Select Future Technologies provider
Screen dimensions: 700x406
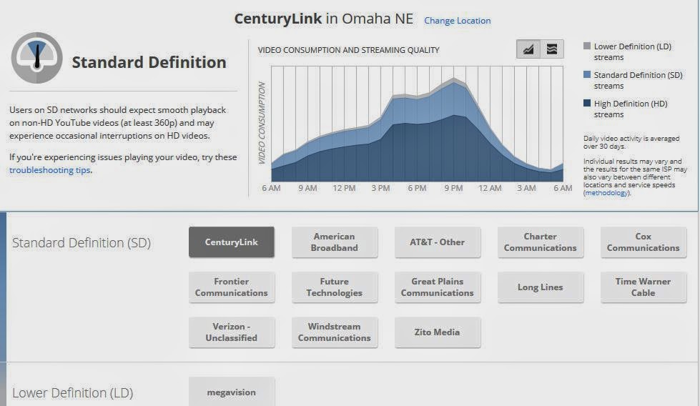[x=335, y=287]
